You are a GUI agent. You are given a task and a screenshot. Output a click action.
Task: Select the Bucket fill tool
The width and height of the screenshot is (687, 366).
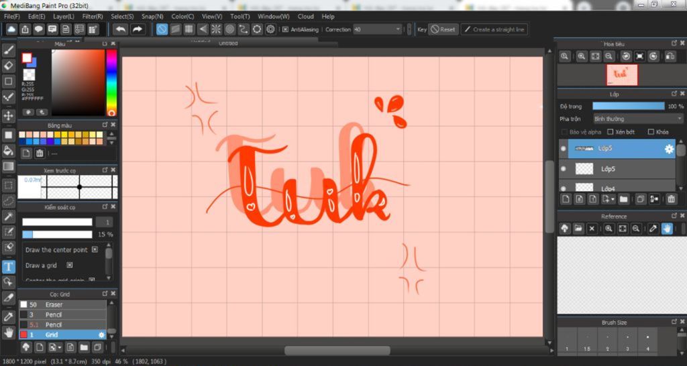[8, 151]
